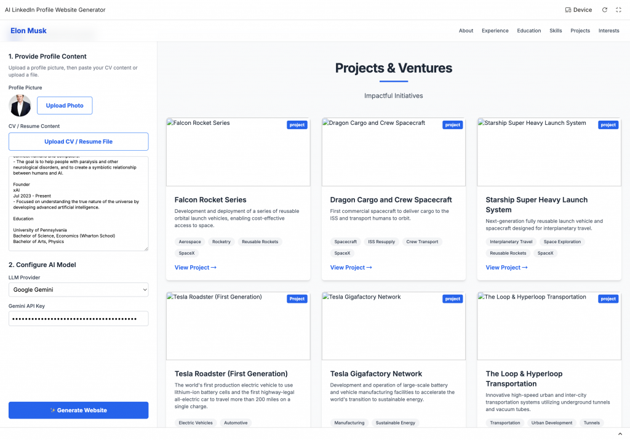630x440 pixels.
Task: Click the Falcon Rocket Series card title
Action: coord(210,200)
